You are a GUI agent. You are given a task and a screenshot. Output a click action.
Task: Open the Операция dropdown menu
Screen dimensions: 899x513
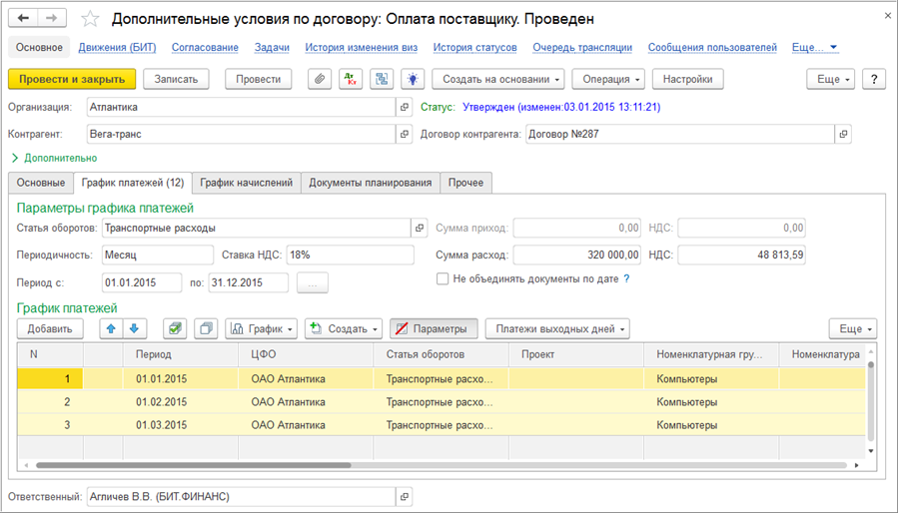(x=608, y=79)
